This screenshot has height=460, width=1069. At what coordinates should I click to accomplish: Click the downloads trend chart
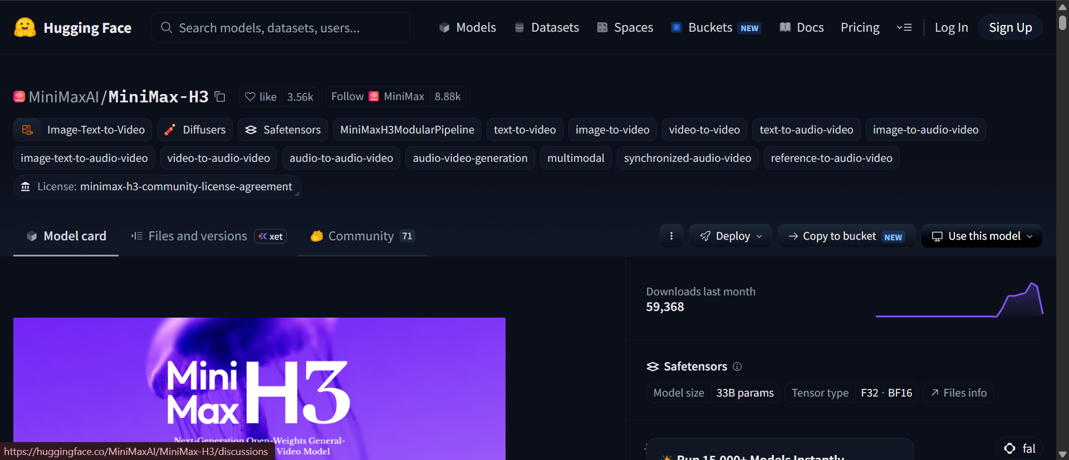point(959,300)
